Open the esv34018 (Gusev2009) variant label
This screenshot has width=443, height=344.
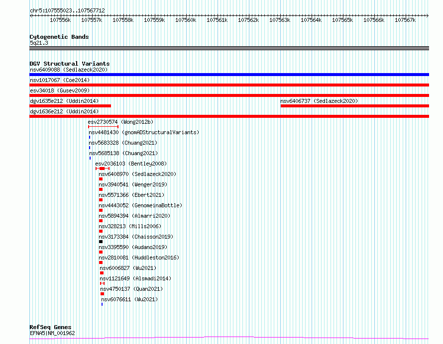point(60,90)
